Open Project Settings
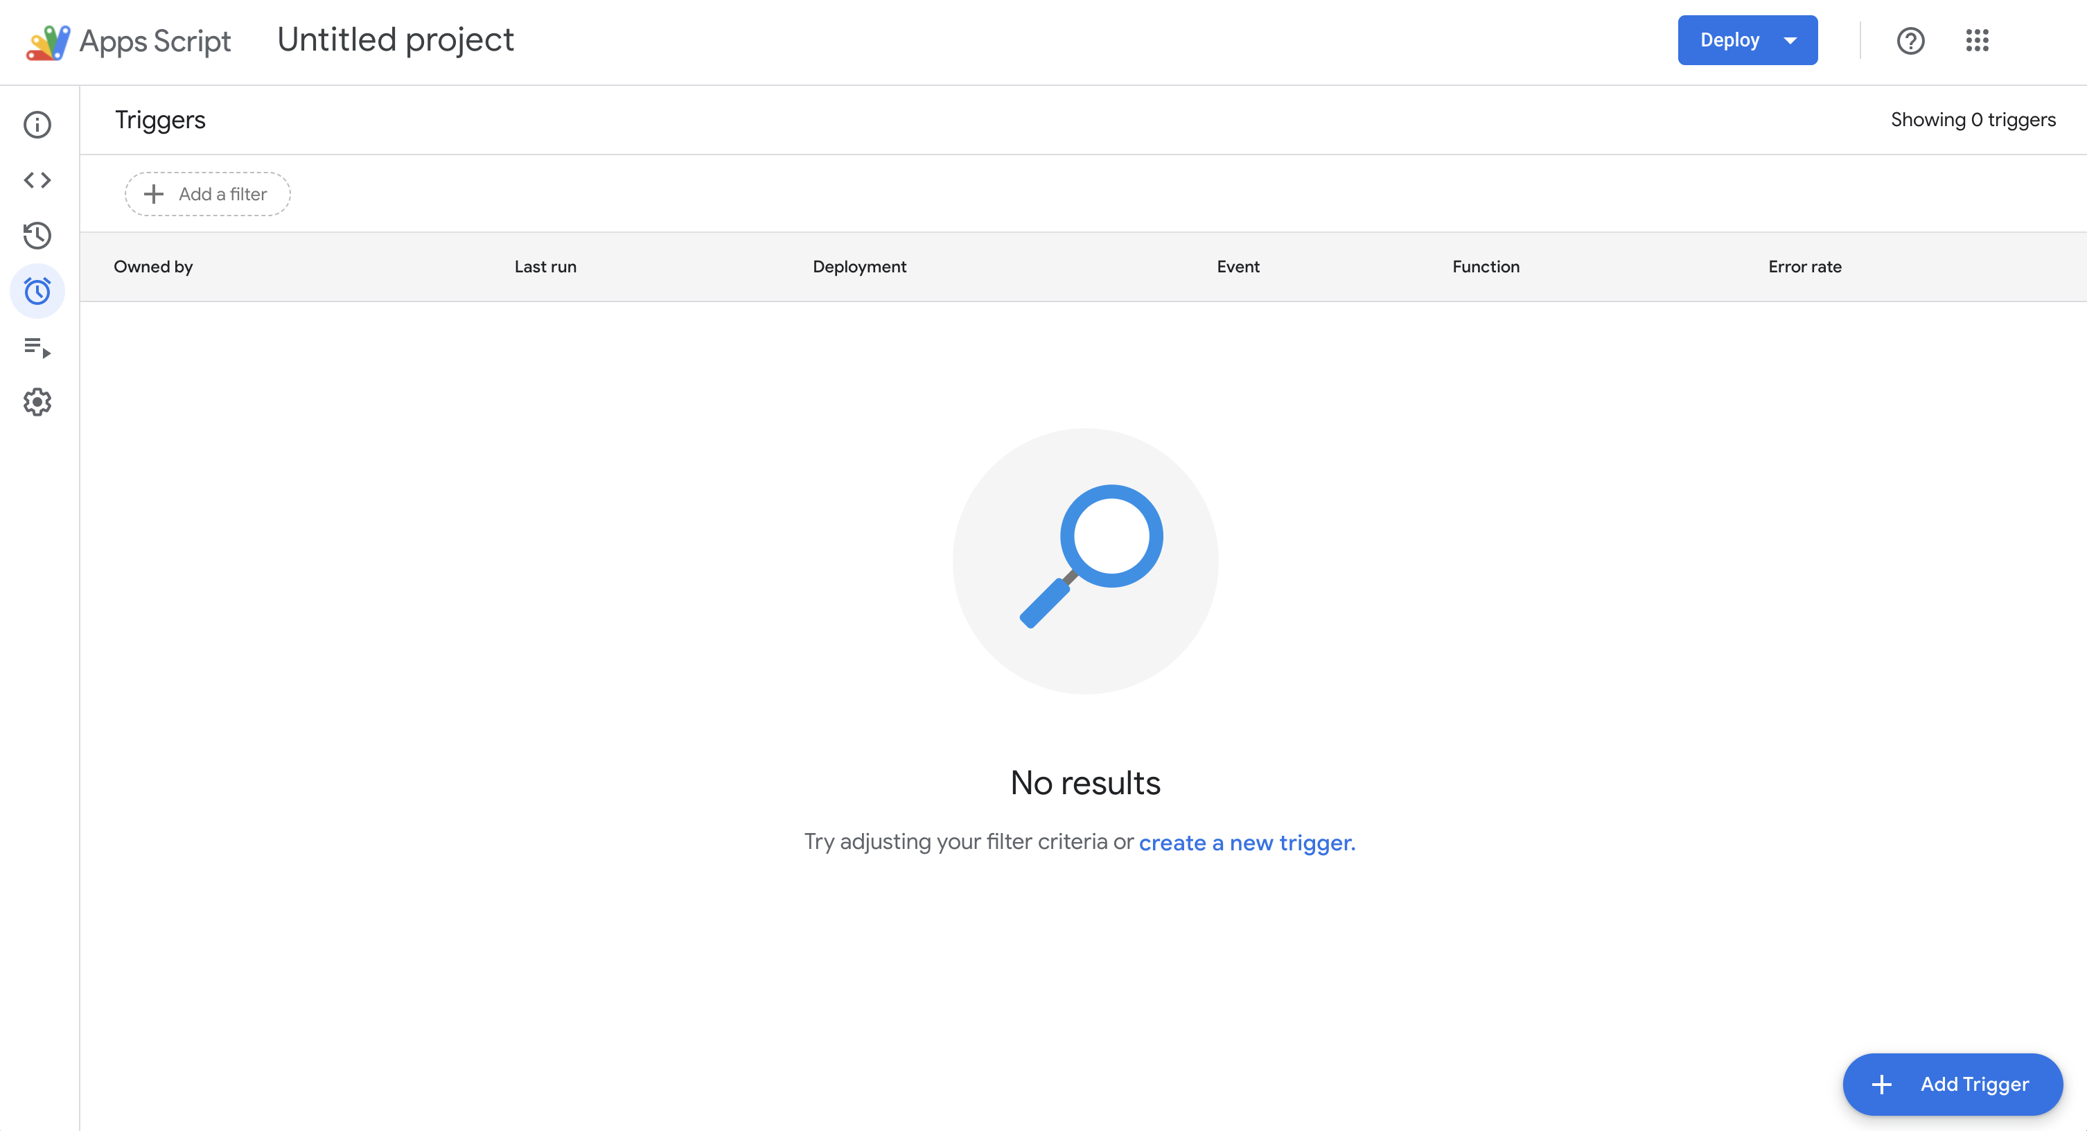Image resolution: width=2087 pixels, height=1131 pixels. tap(37, 402)
